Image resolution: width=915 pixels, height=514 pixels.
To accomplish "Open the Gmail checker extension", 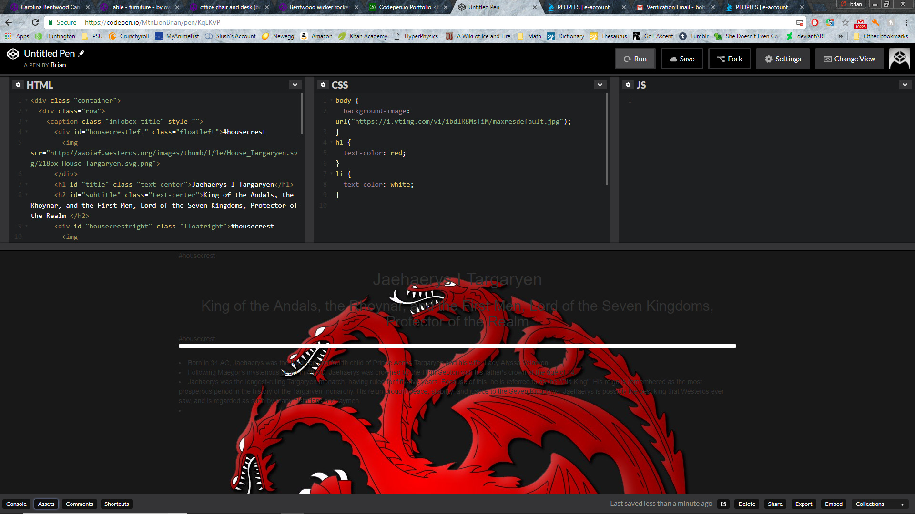I will 860,23.
